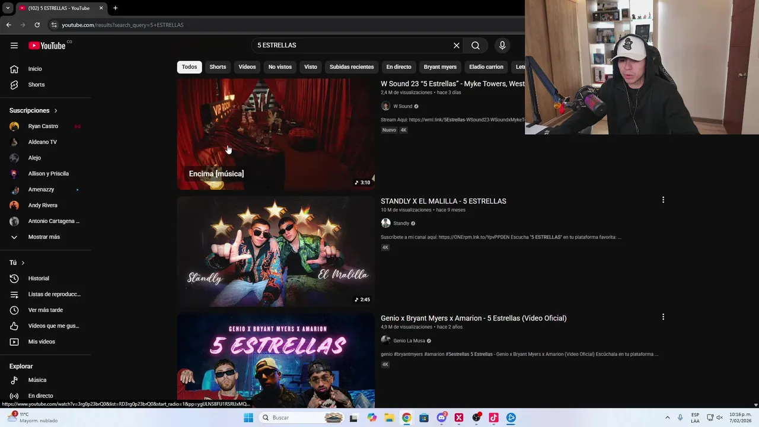The height and width of the screenshot is (427, 759).
Task: Open options menu for Standly video
Action: 663,200
